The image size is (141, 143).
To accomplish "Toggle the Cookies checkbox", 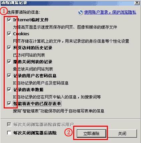I will coord(9,34).
